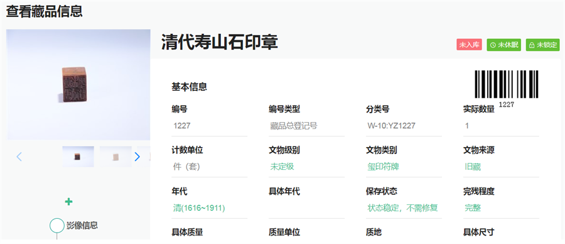This screenshot has width=565, height=244.
Task: Click the 未休眠 green status tag
Action: [x=503, y=45]
